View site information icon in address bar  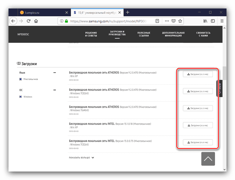tap(62, 21)
